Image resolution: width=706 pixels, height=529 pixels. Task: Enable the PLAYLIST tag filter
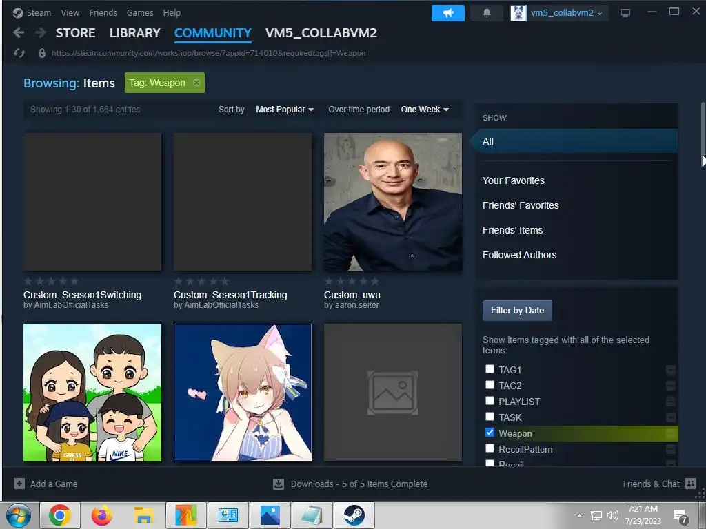[x=490, y=401]
